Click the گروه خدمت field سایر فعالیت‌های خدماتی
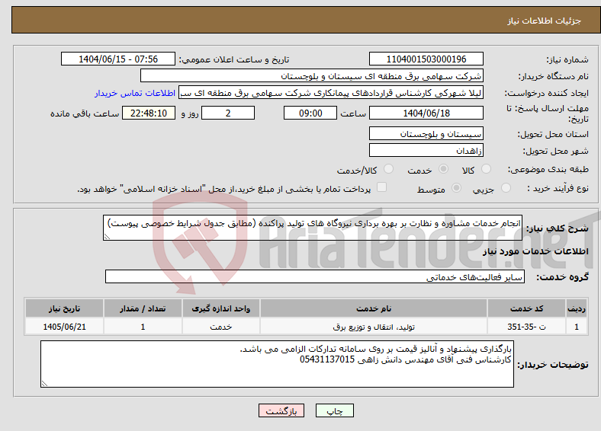601x431 pixels. pos(315,276)
